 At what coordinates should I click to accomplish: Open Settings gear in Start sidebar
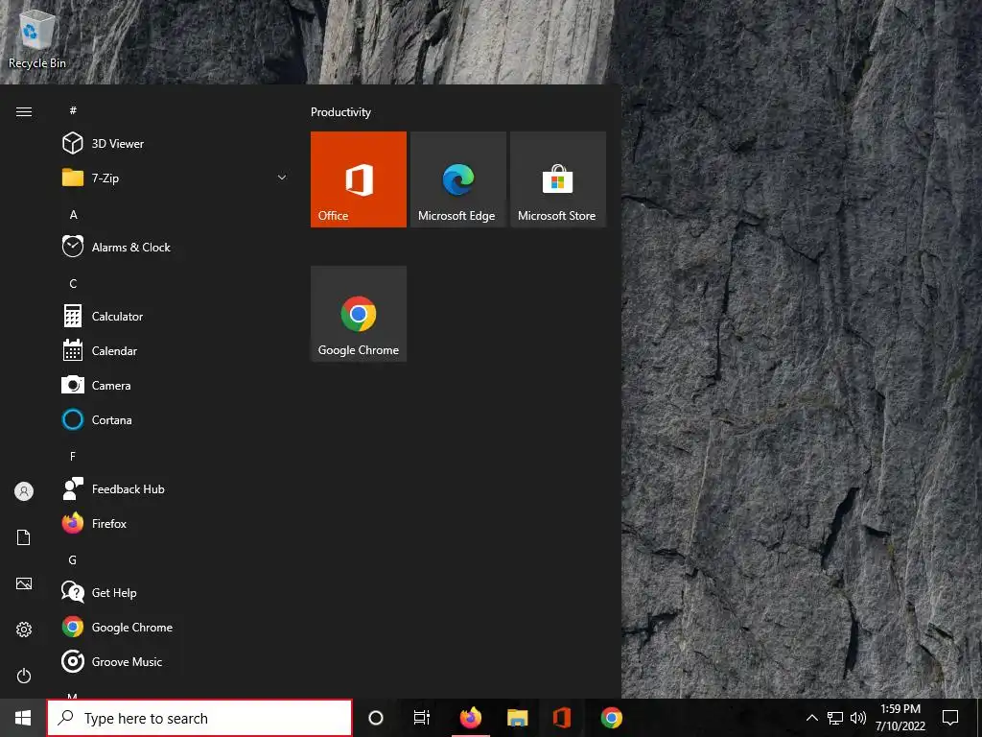pos(24,630)
